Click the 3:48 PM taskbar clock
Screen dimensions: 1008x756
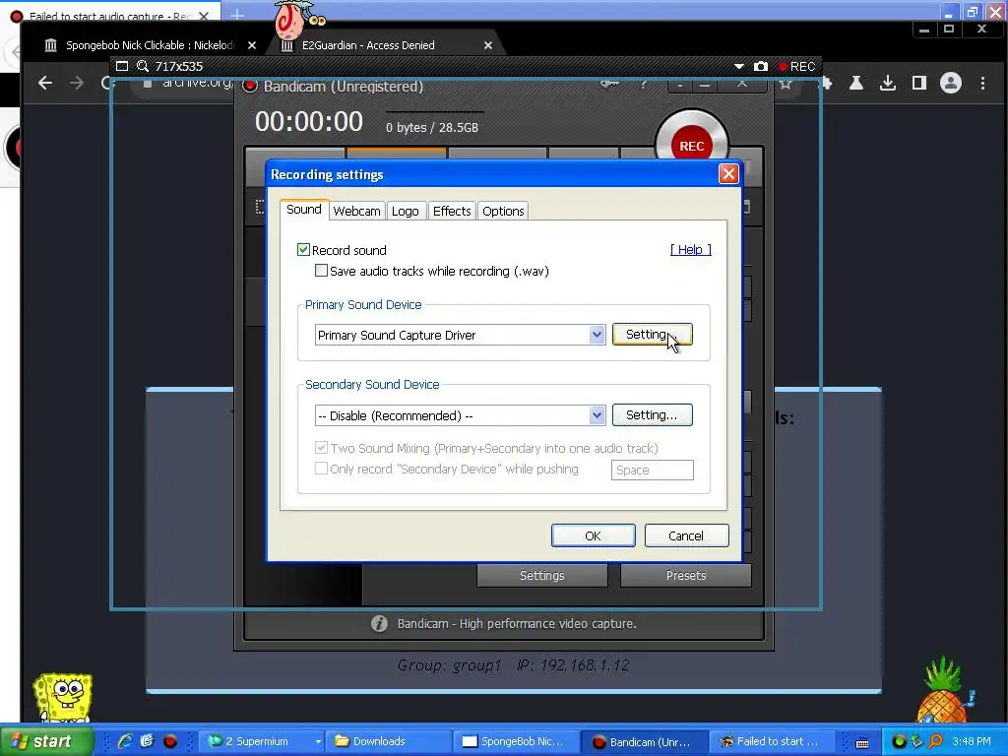point(972,741)
